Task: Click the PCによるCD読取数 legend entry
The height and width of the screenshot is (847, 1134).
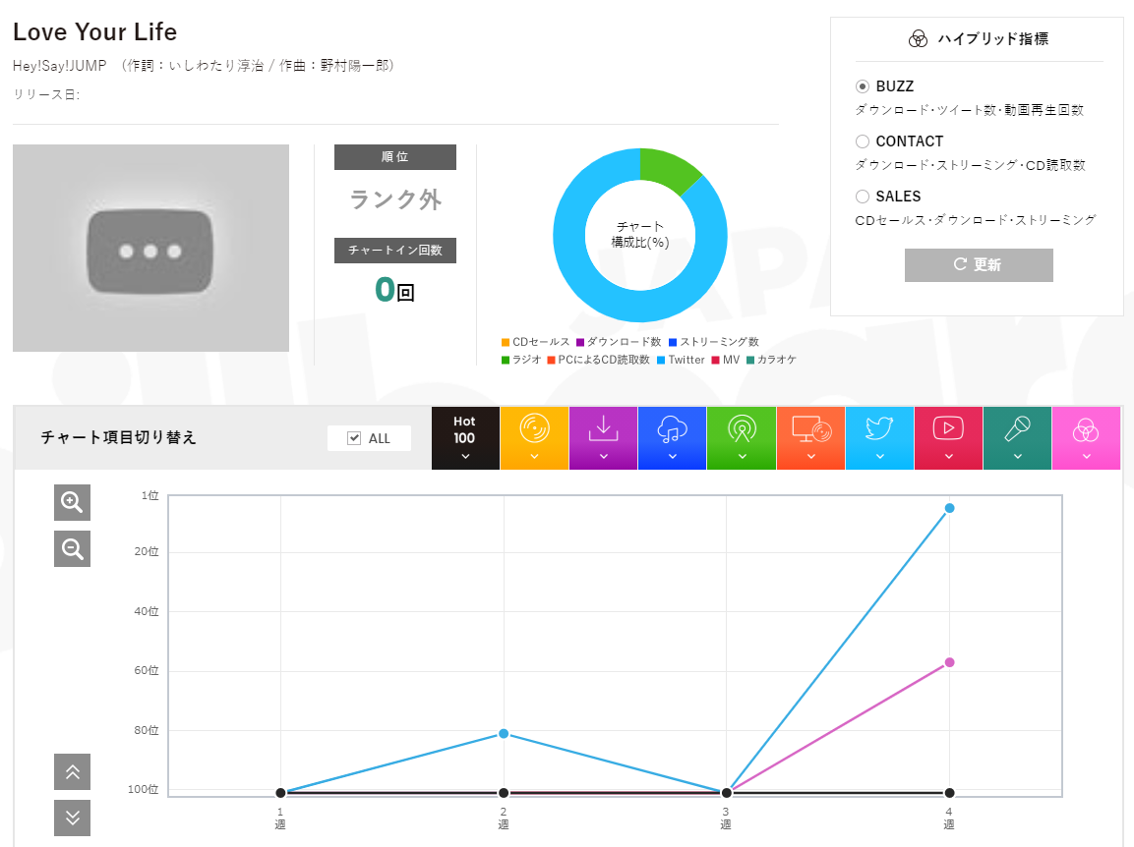Action: [x=599, y=360]
